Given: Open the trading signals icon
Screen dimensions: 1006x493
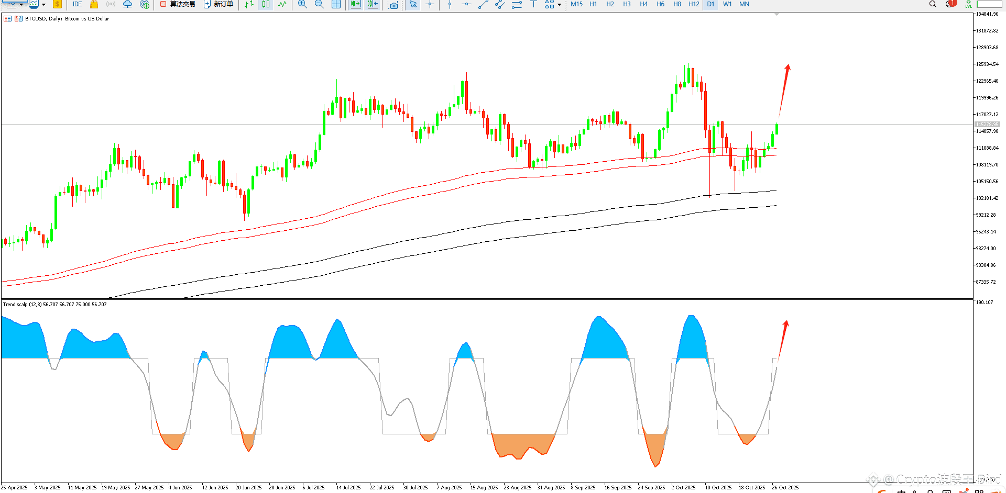Looking at the screenshot, I should (111, 4).
